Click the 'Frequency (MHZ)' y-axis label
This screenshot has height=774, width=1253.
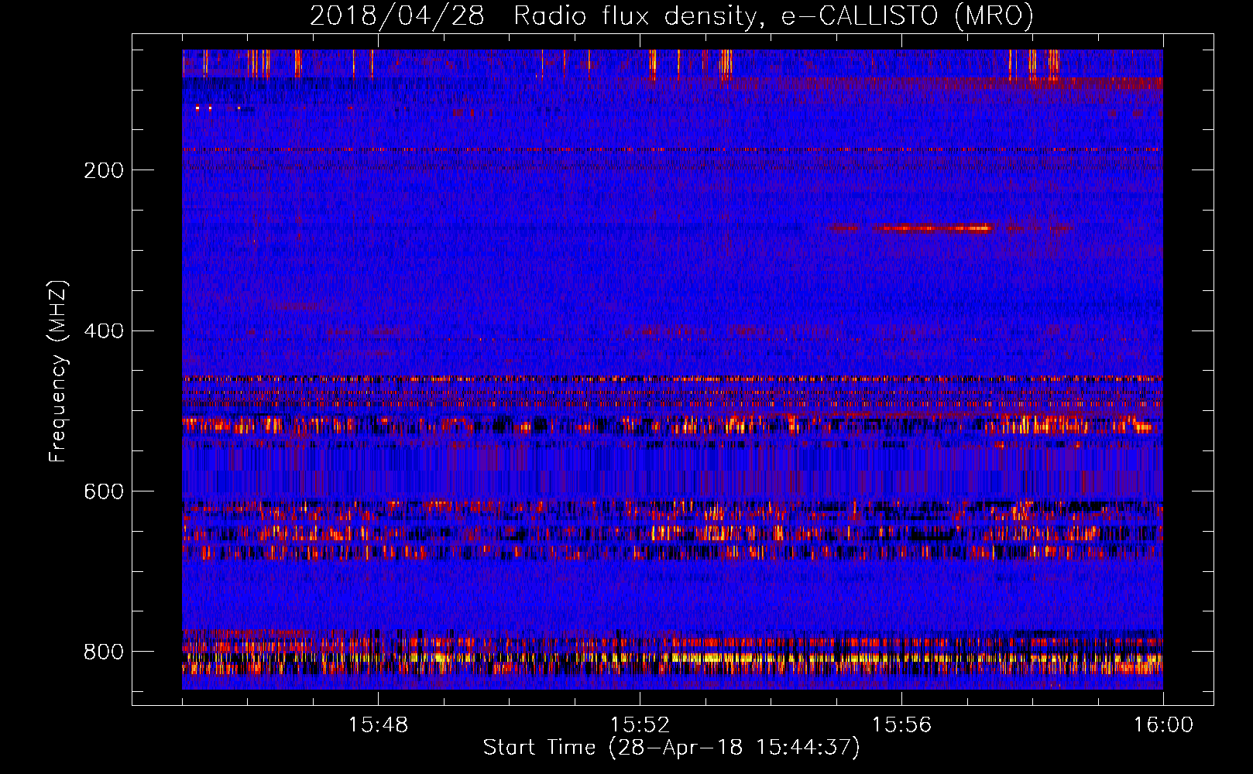click(x=57, y=372)
